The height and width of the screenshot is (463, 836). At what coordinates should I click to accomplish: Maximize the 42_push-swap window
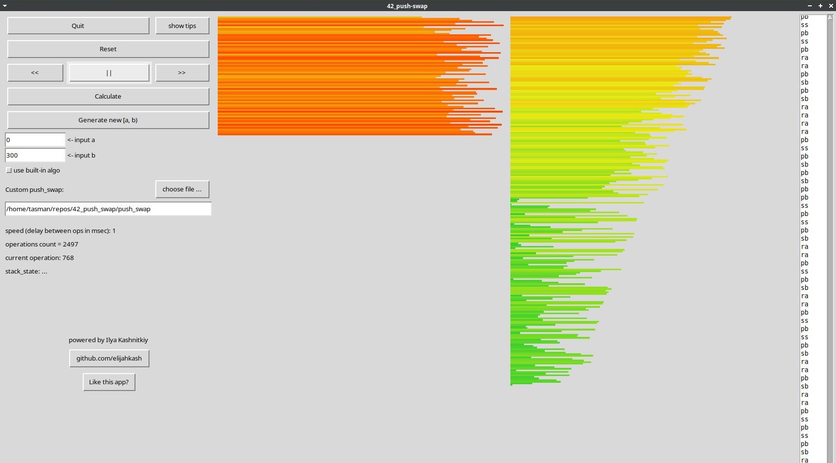[821, 6]
